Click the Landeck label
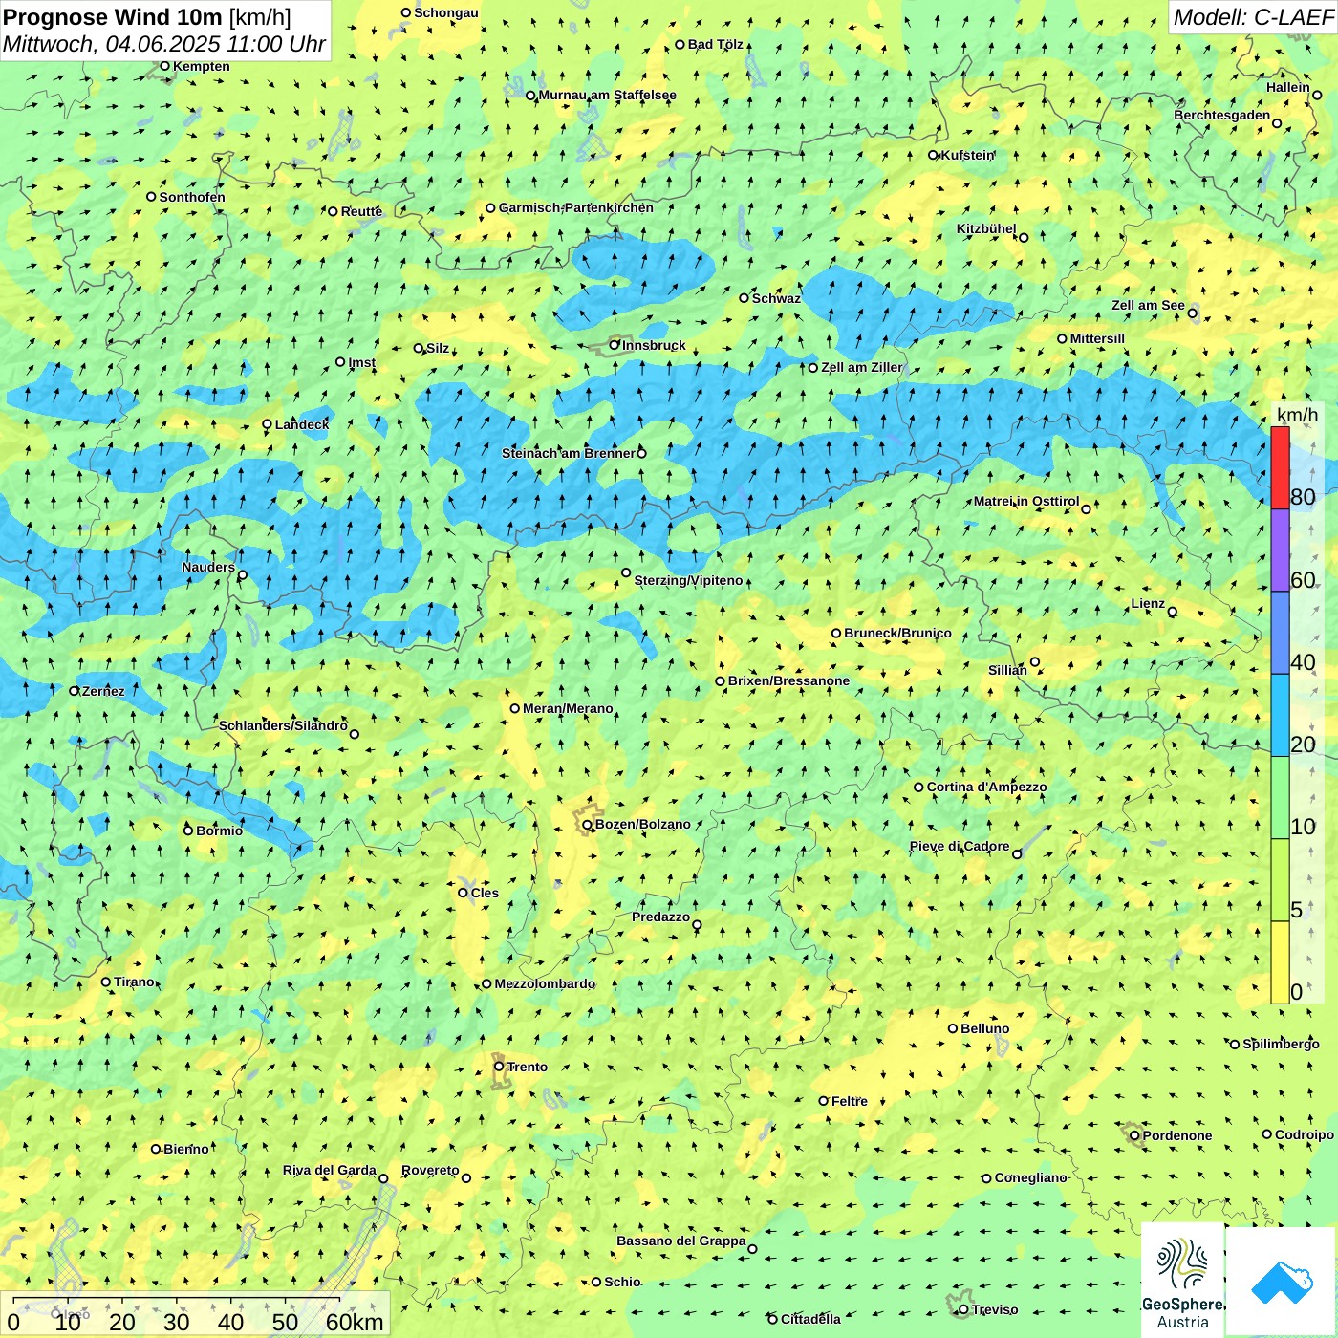This screenshot has width=1338, height=1338. 302,424
